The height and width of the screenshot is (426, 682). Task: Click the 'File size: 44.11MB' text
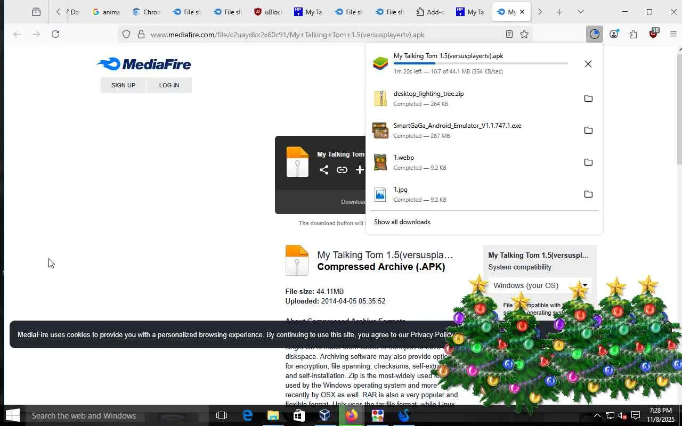click(314, 292)
